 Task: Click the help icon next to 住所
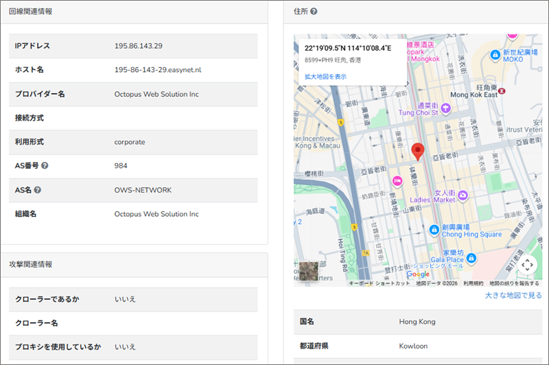click(314, 12)
